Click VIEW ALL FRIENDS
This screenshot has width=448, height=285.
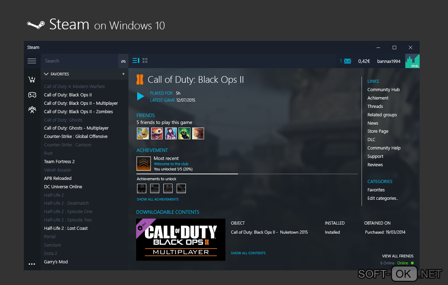[398, 256]
